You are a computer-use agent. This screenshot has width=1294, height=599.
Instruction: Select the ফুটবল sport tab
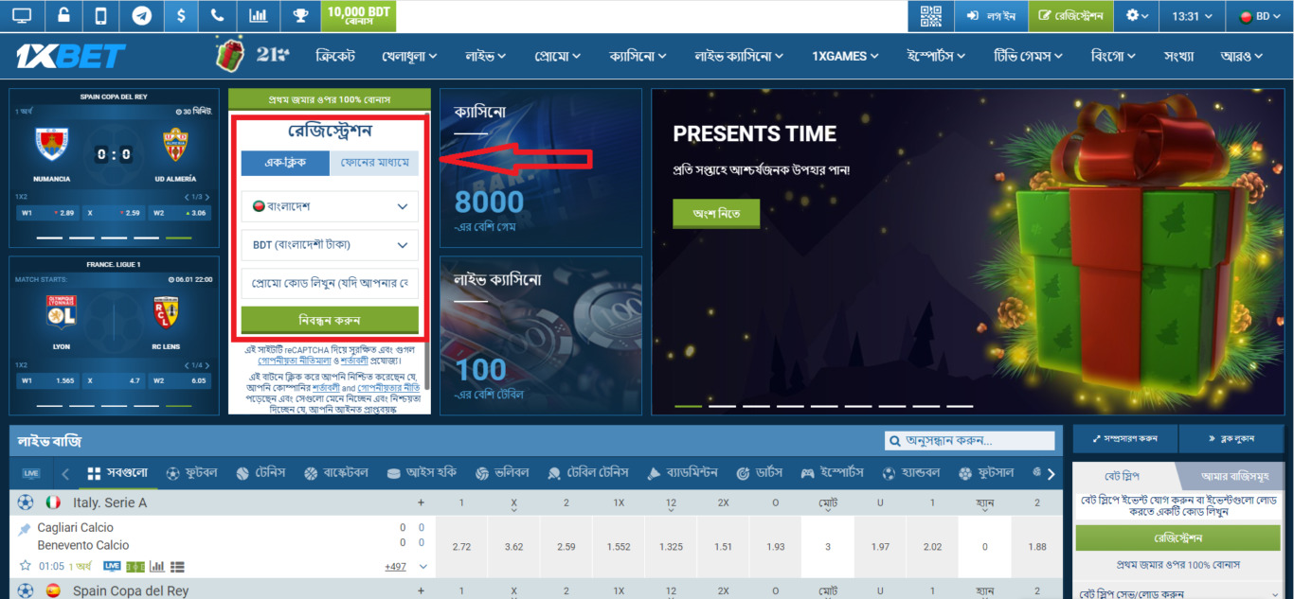(x=191, y=473)
